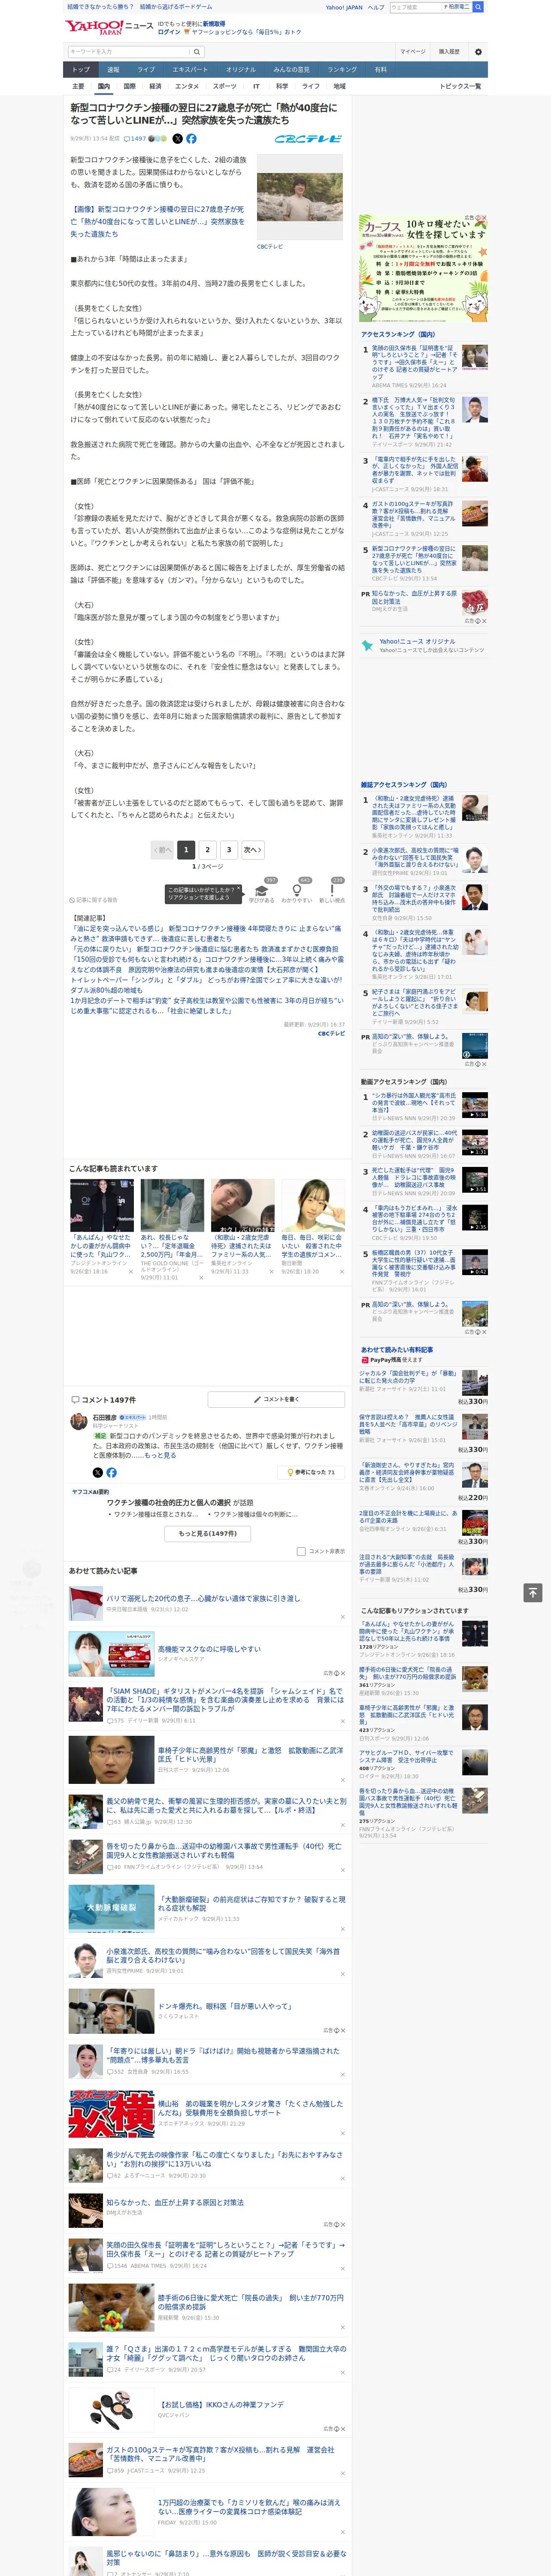Share expert comment on X

coord(97,1472)
